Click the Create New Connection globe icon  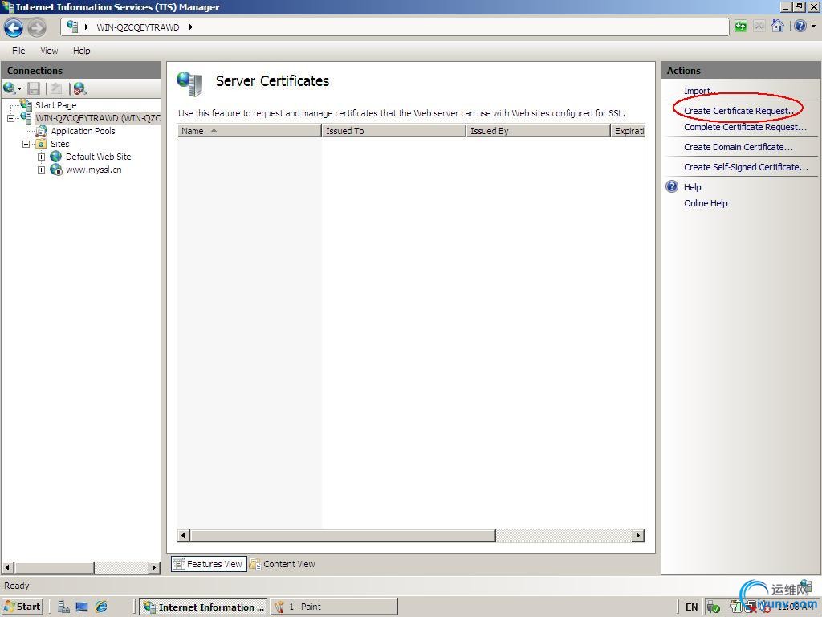[10, 88]
